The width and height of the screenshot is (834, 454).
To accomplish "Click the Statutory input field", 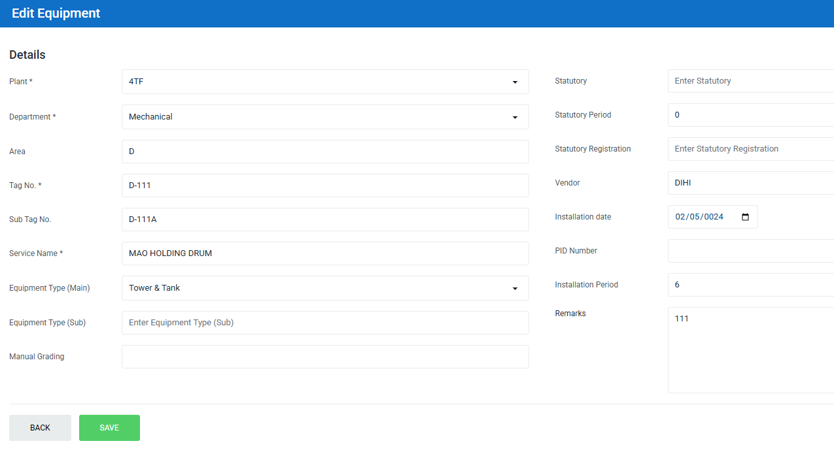I will coord(750,81).
